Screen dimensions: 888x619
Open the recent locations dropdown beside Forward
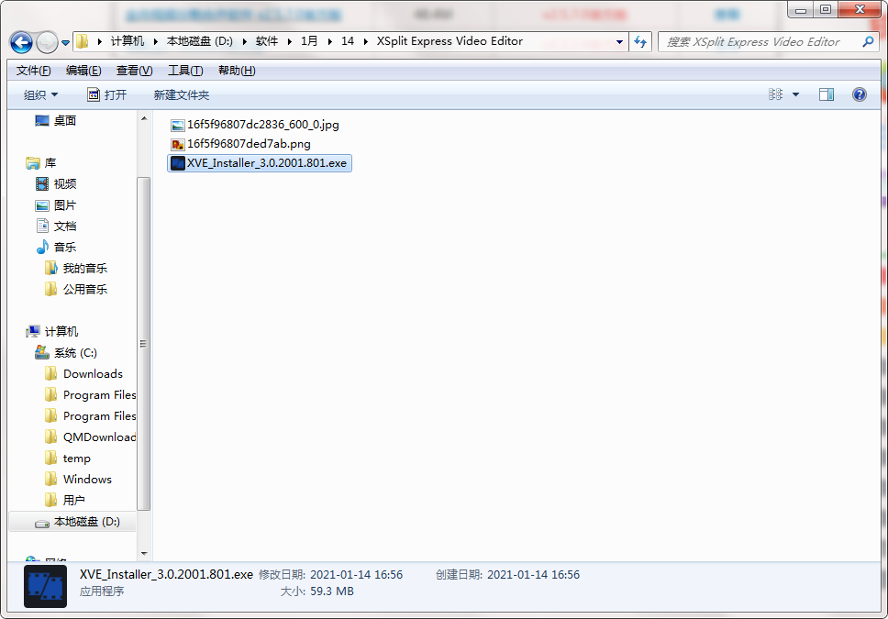[x=65, y=42]
